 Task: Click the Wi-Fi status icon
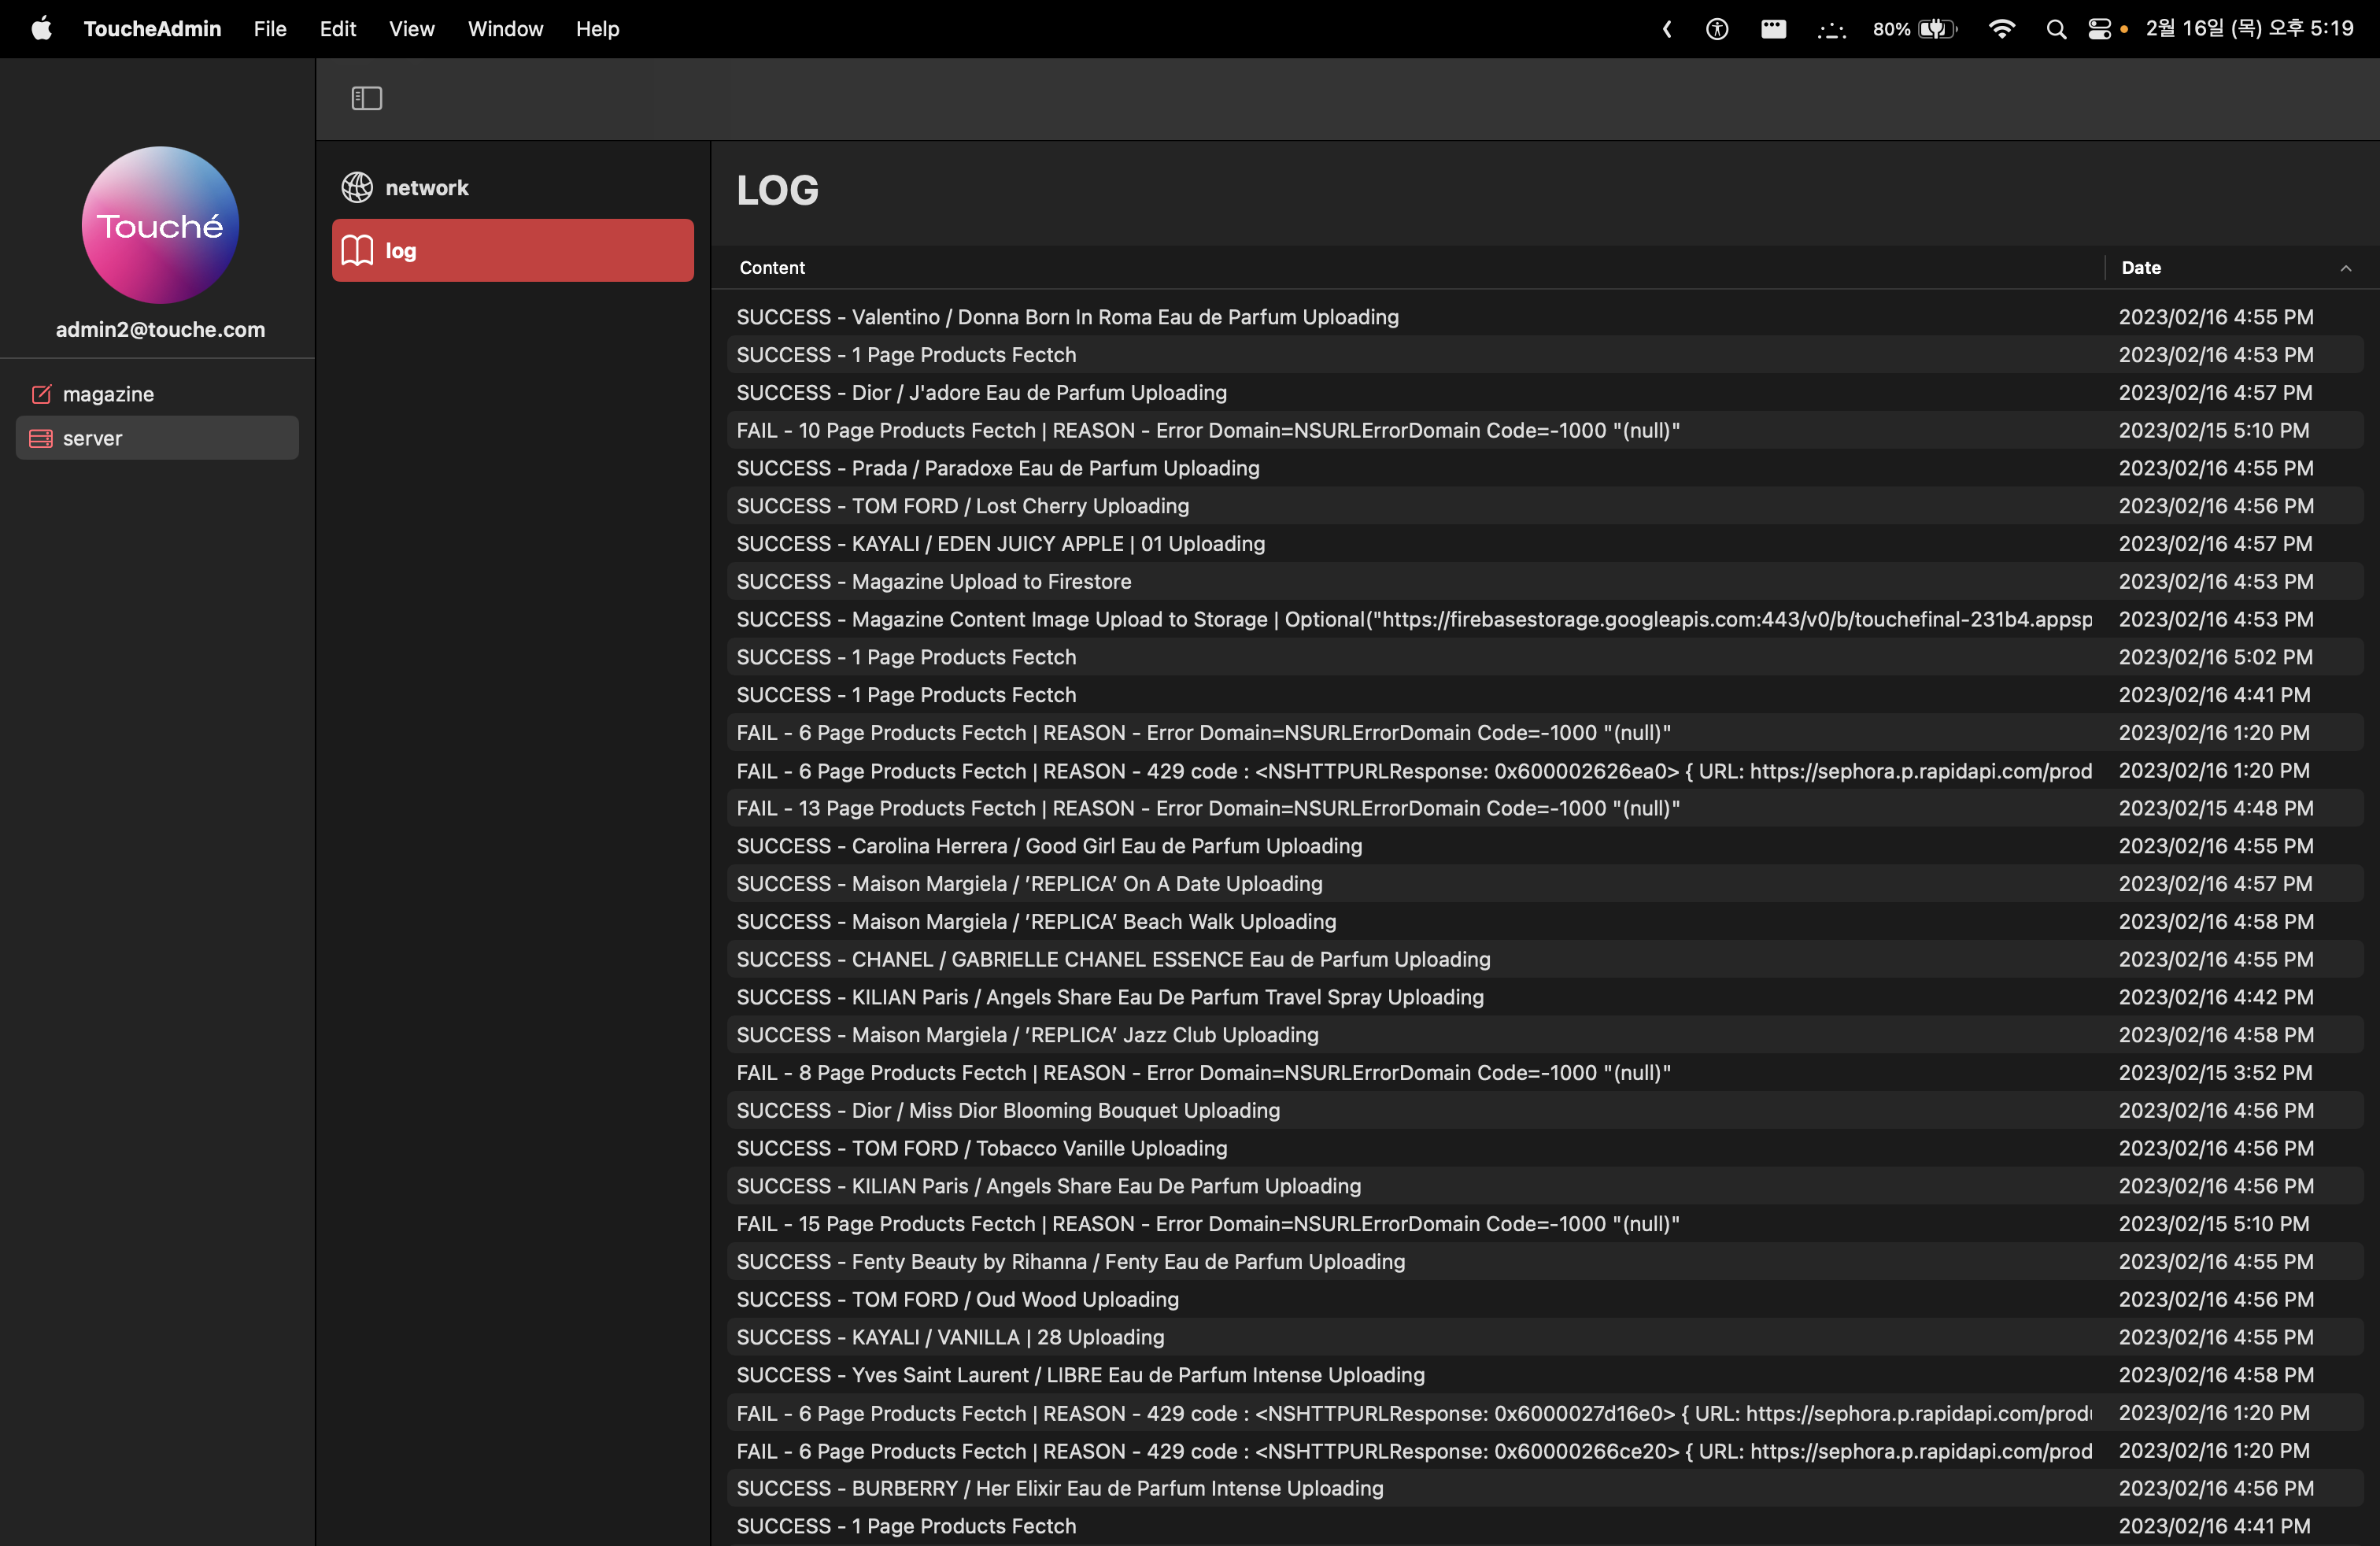pyautogui.click(x=2001, y=29)
